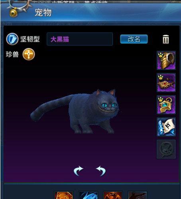Click the 大黑猫 pet name field
The image size is (181, 199).
coord(80,39)
